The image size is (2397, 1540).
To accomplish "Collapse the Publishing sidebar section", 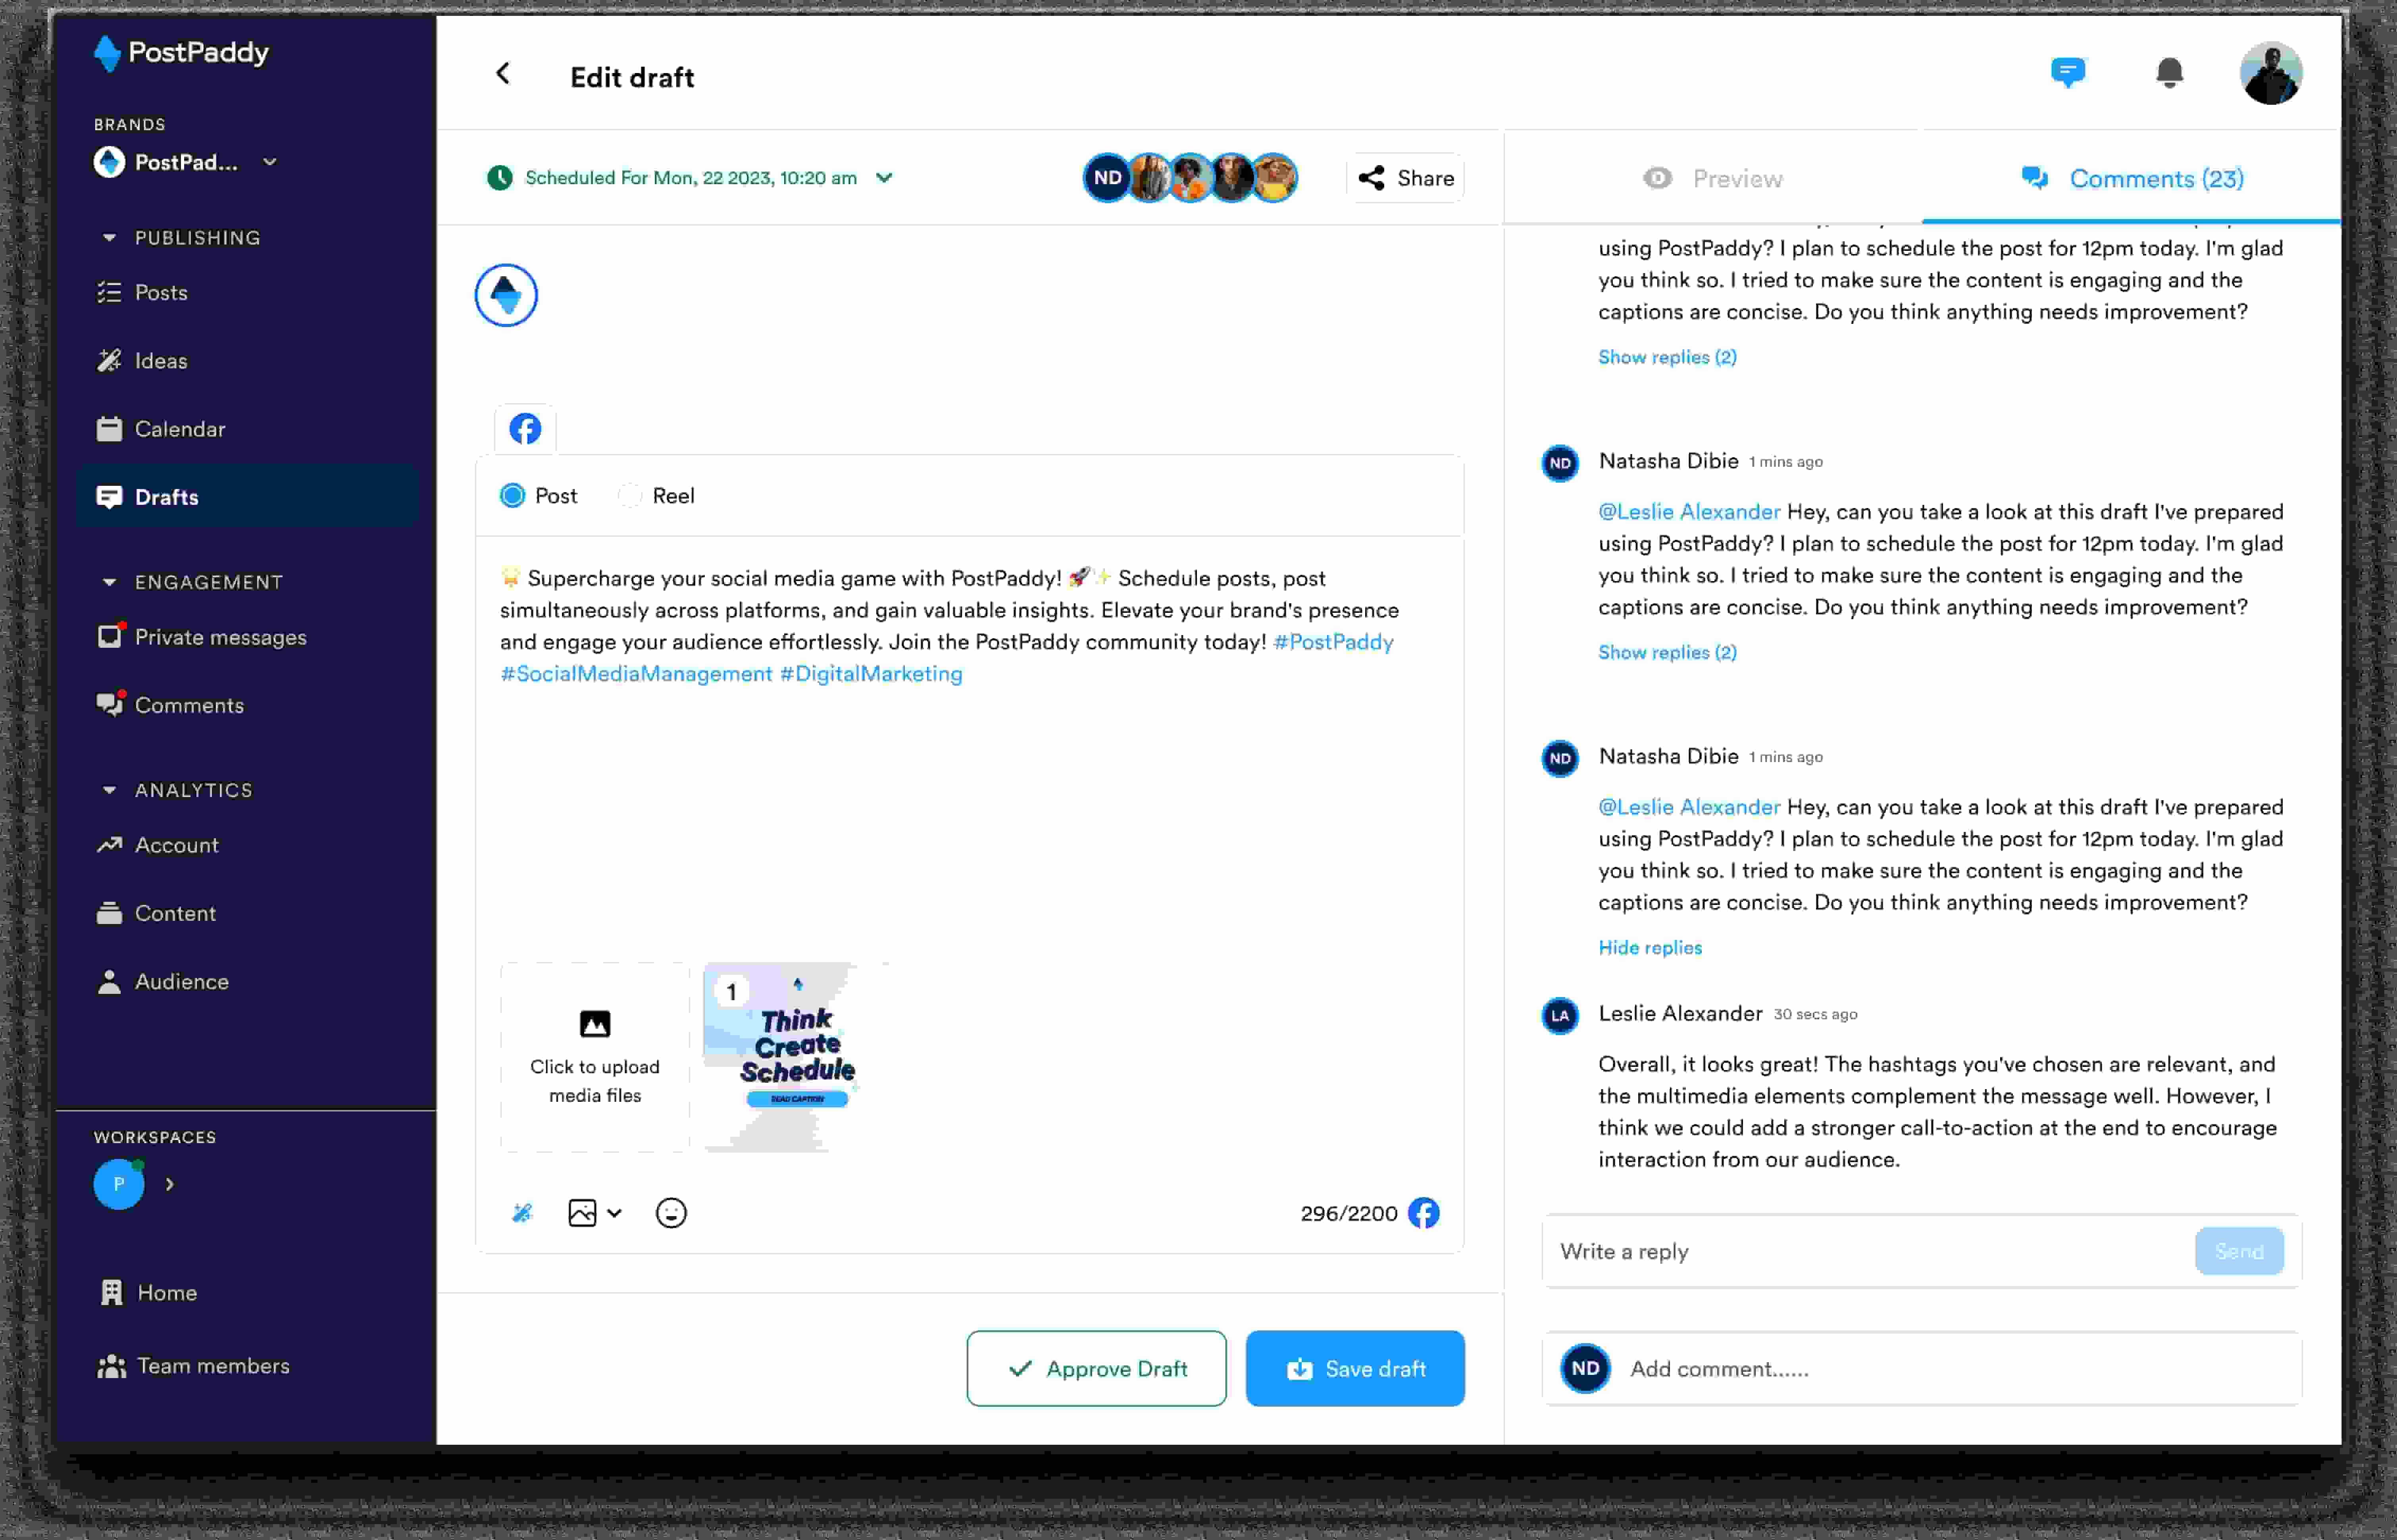I will coord(109,238).
